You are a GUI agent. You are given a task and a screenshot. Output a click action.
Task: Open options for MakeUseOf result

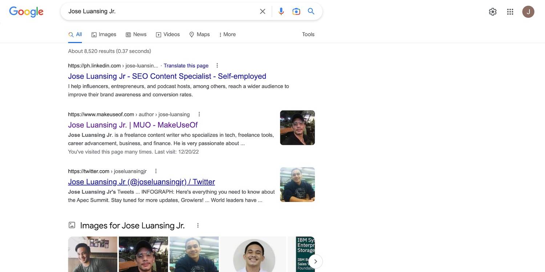click(x=199, y=114)
